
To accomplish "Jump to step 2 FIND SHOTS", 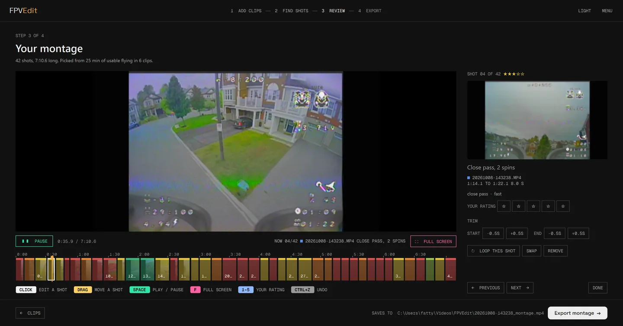I will (292, 11).
